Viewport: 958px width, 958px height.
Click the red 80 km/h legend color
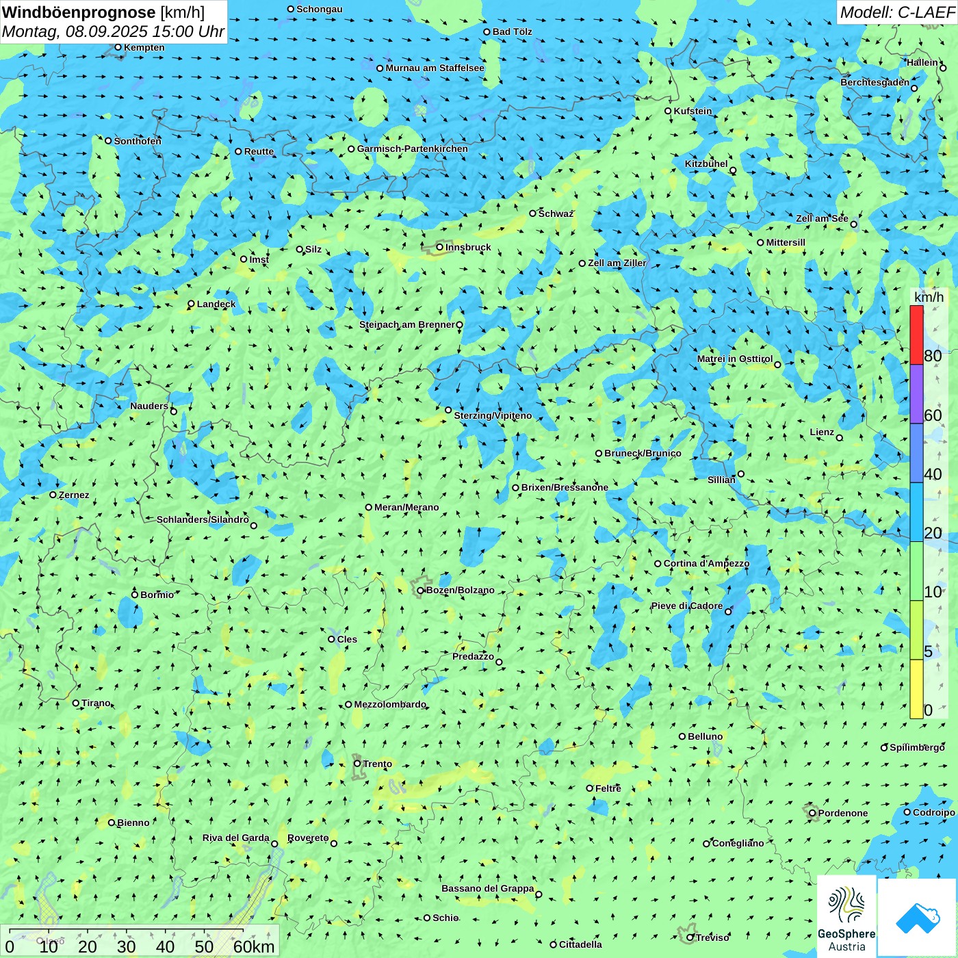click(x=916, y=335)
